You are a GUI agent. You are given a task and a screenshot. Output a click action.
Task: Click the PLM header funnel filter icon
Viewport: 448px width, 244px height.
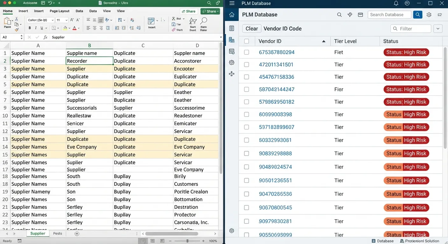tap(350, 15)
